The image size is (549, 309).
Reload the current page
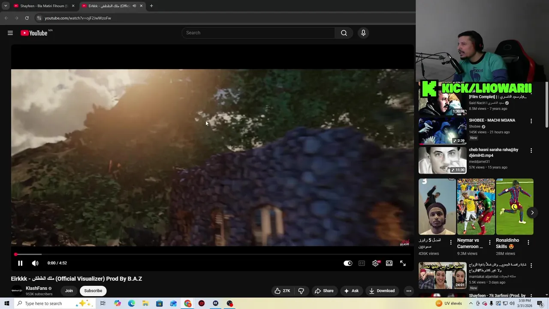27,18
